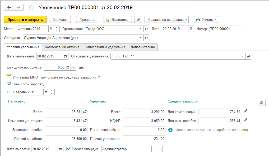Click into the Номер field ТР00-000001

[x=225, y=29]
